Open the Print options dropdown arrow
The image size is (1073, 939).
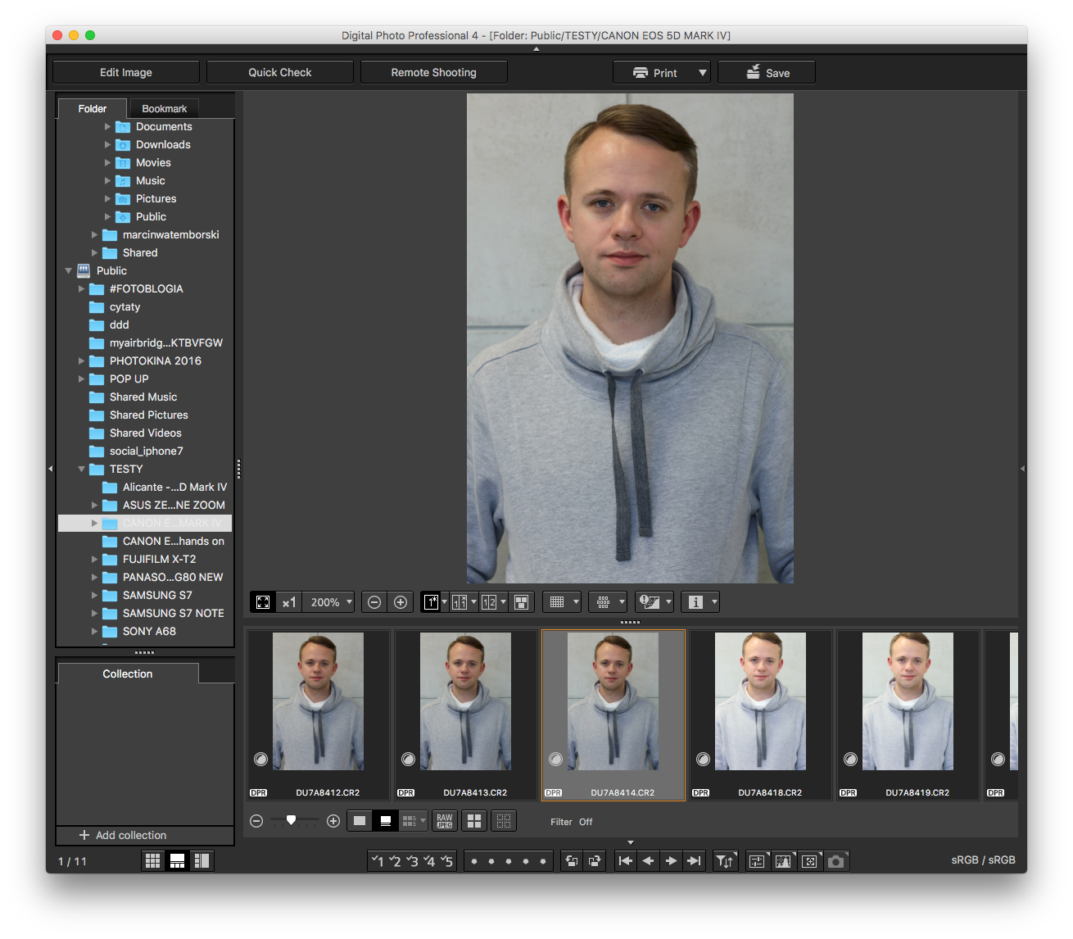tap(702, 73)
